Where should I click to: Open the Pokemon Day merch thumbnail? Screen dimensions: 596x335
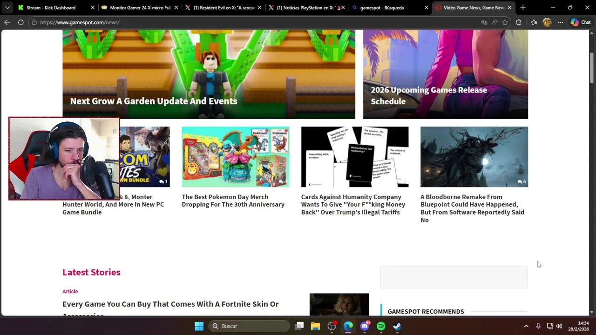pos(235,157)
